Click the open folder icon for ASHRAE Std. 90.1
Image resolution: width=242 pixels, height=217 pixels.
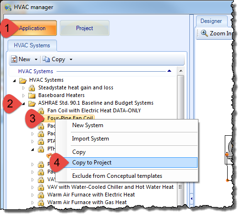[32, 103]
